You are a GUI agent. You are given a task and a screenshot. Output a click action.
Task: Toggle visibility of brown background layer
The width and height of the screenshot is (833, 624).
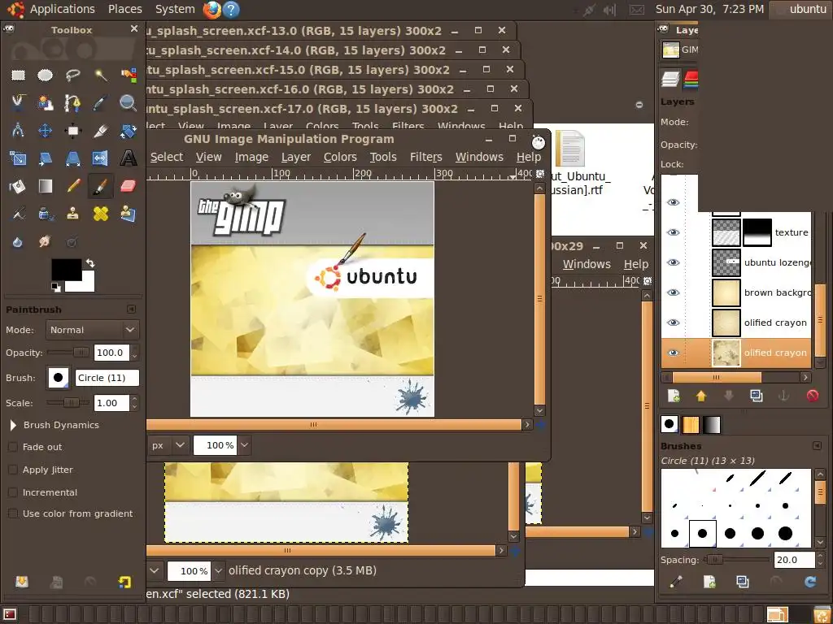click(673, 292)
